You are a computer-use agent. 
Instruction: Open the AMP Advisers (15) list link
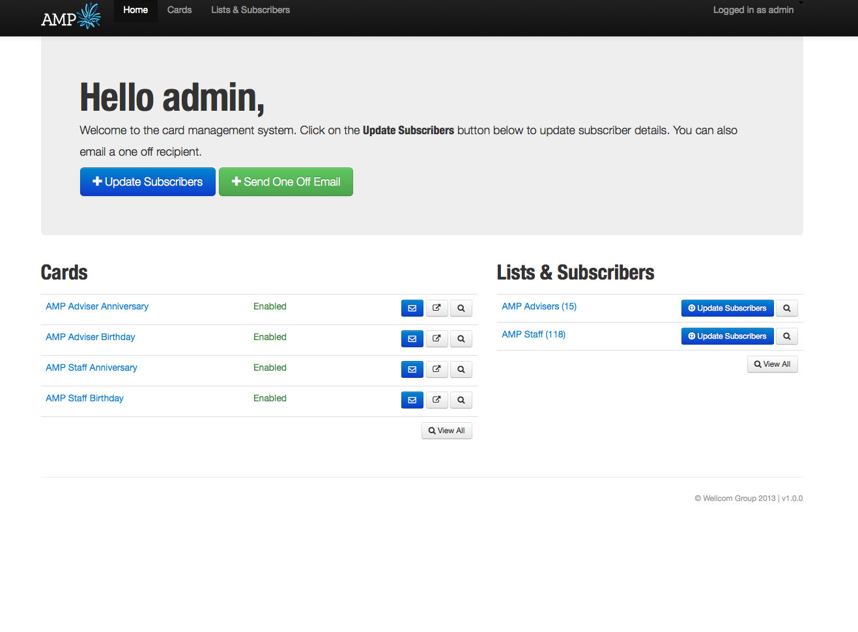pyautogui.click(x=539, y=306)
